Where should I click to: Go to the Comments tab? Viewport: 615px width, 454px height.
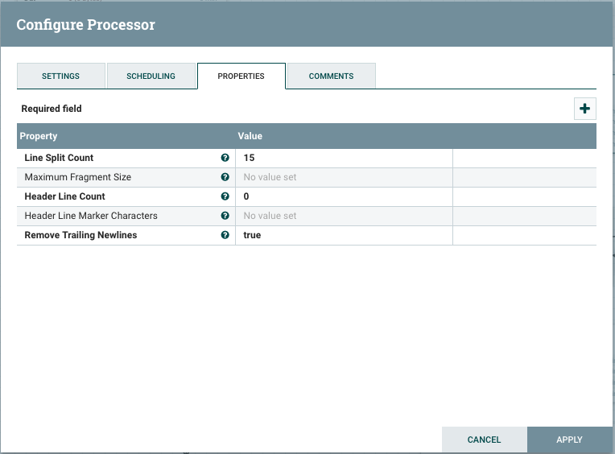point(331,76)
